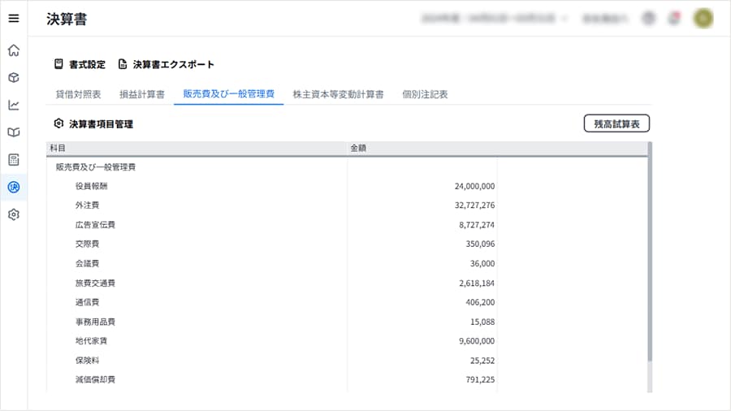Switch to the 貸借対照表 tab
This screenshot has height=411, width=731.
[78, 94]
